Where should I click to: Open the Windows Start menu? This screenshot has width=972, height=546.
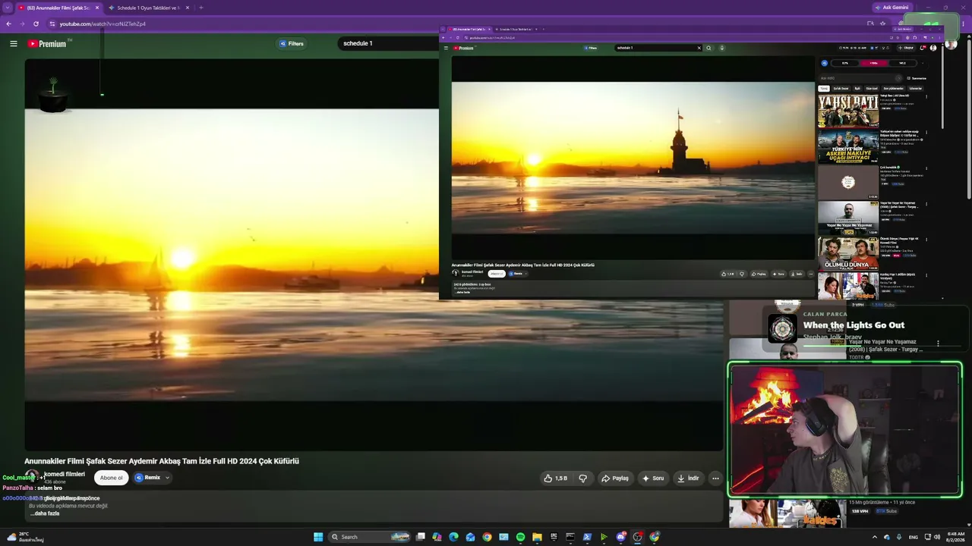click(318, 537)
